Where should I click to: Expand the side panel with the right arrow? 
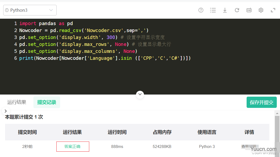click(x=6, y=111)
